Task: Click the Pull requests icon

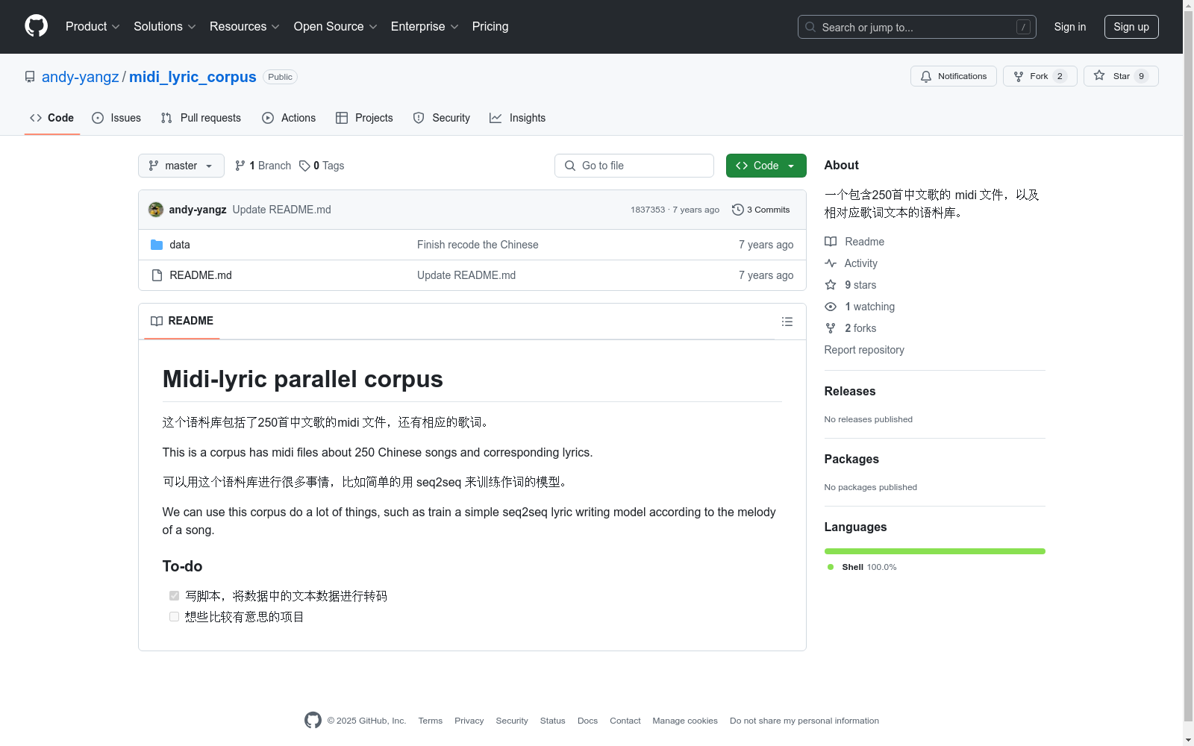Action: (166, 118)
